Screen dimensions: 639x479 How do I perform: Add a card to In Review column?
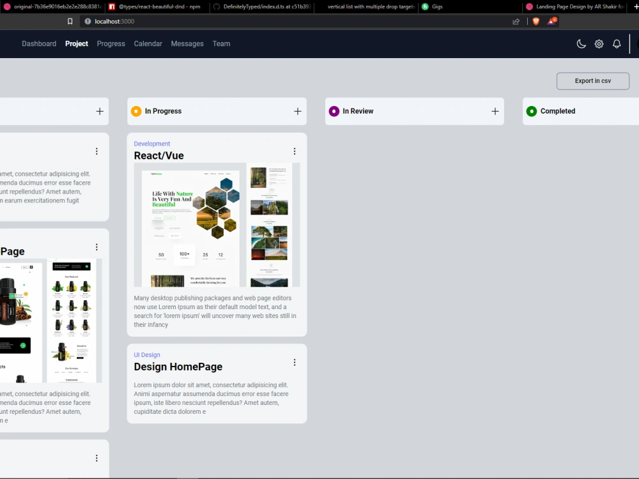[495, 111]
